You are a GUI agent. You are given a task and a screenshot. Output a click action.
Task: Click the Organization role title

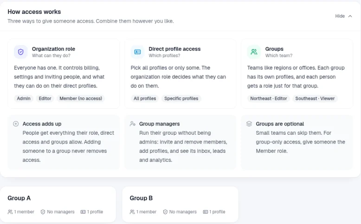pyautogui.click(x=53, y=49)
